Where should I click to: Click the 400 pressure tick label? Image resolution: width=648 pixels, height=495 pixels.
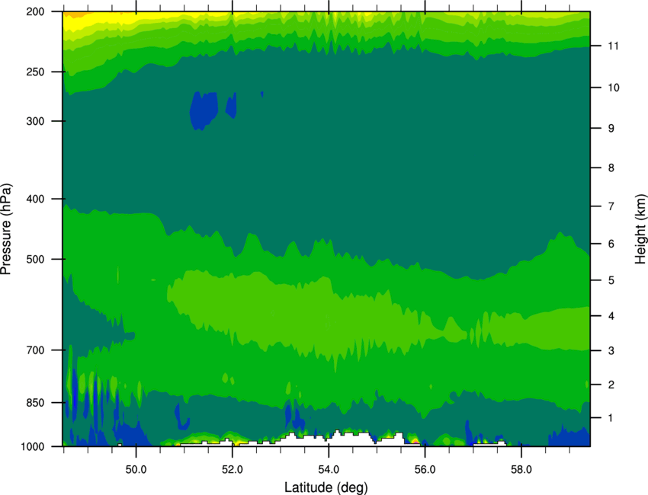[x=35, y=199]
